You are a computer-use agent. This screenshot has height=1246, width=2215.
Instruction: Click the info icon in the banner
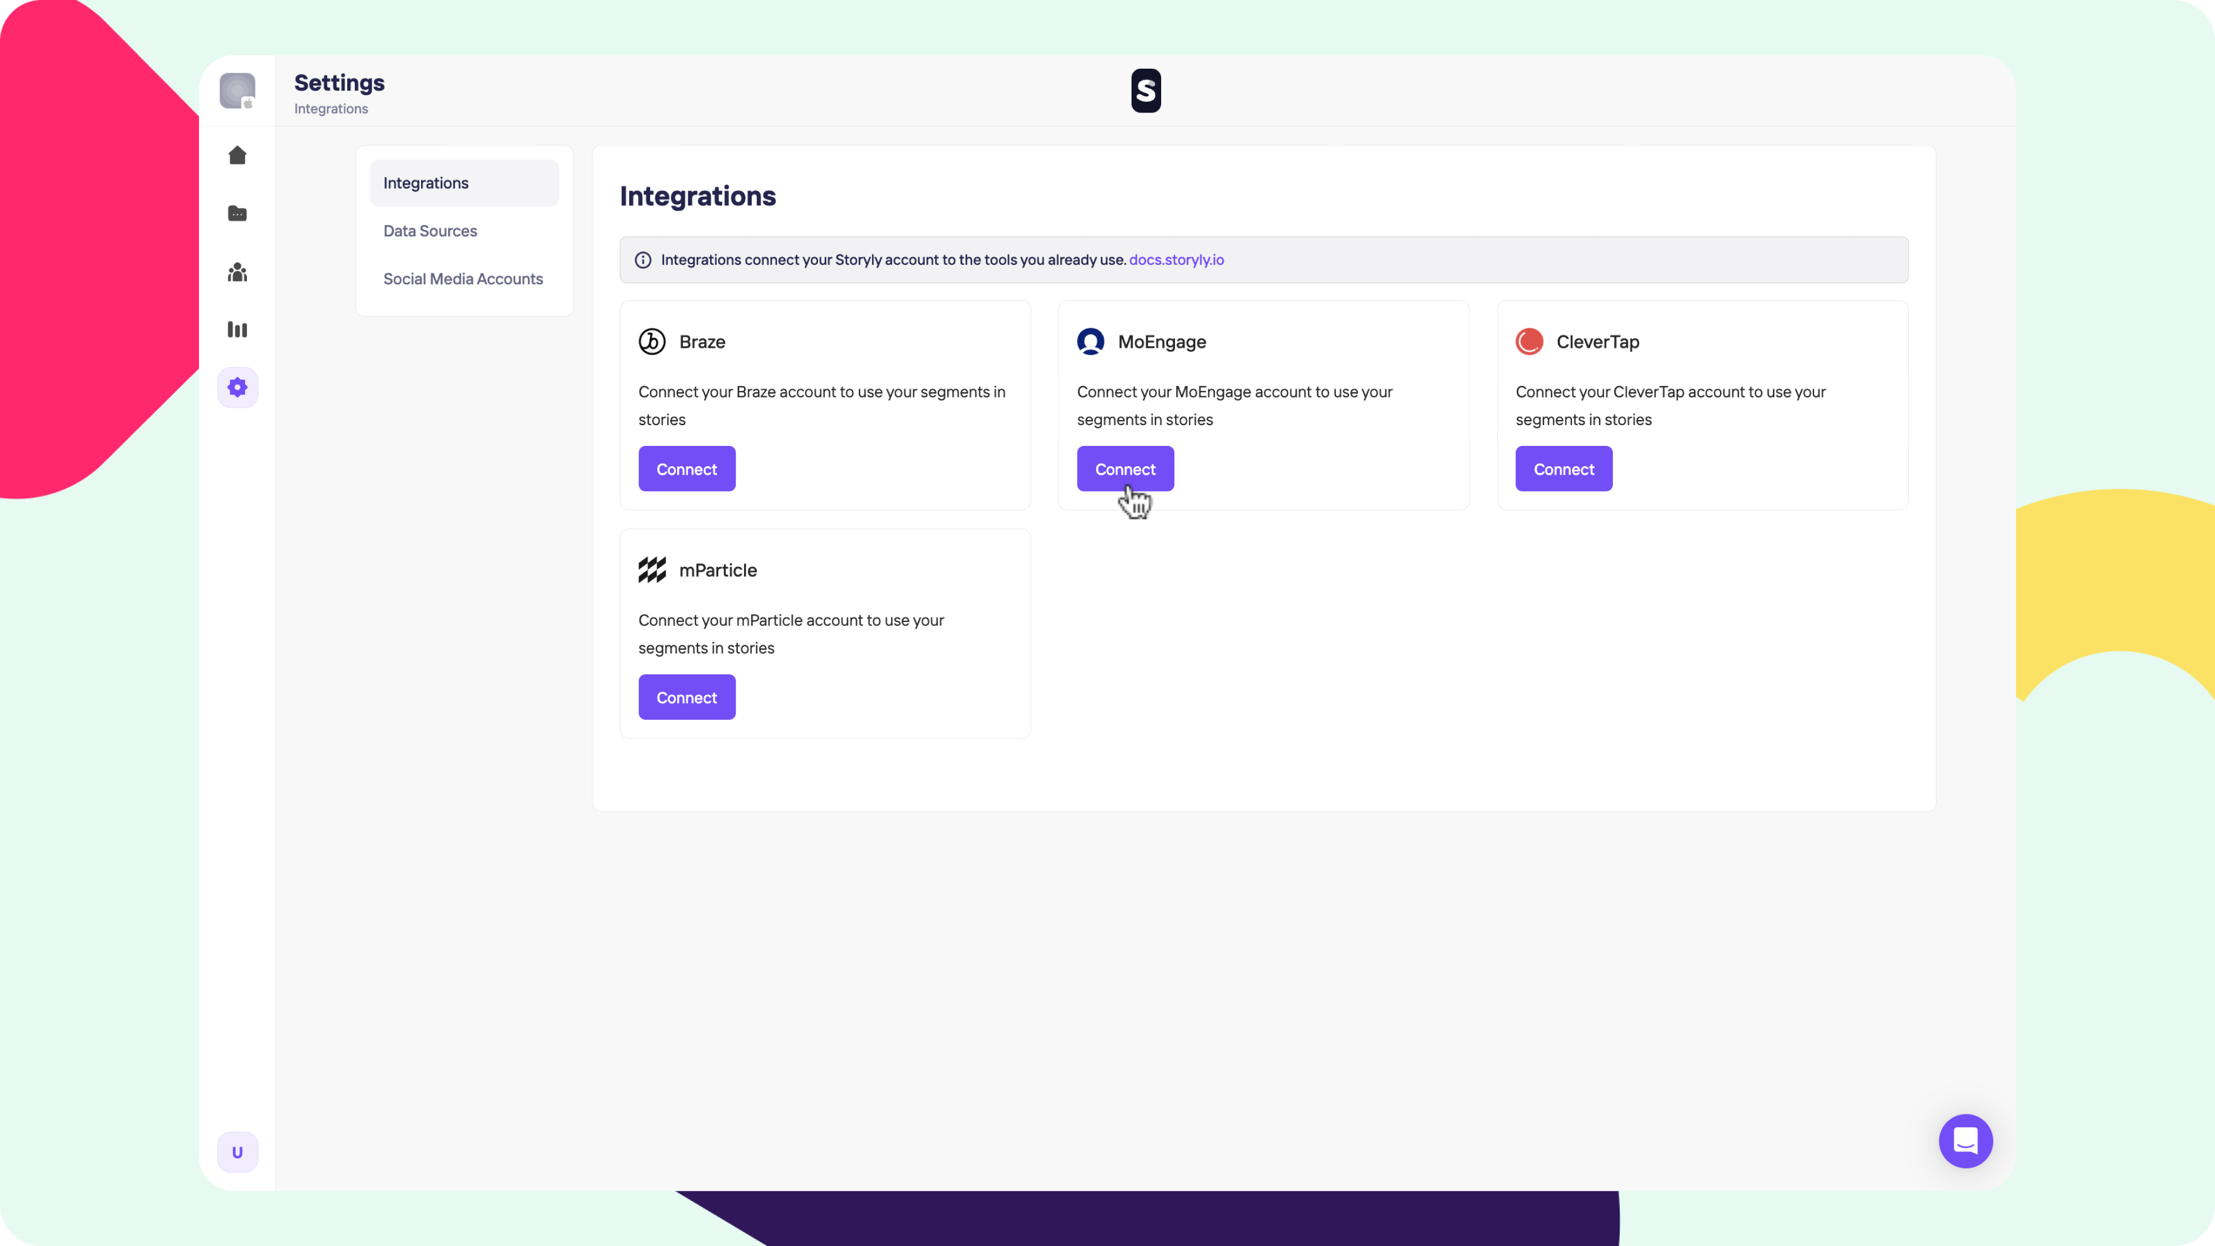(643, 260)
